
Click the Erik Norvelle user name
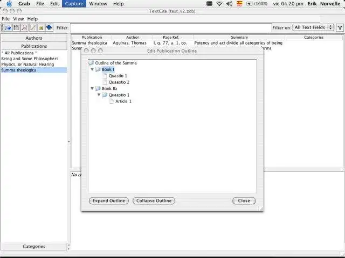click(x=323, y=4)
